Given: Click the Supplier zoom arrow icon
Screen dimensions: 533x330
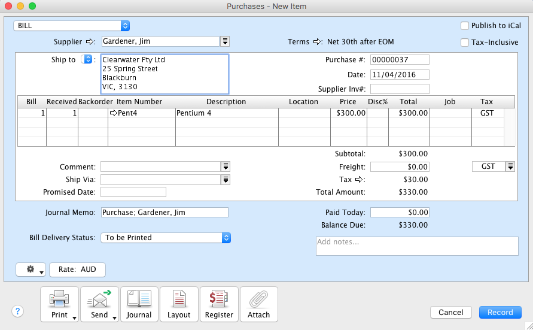Looking at the screenshot, I should coord(91,42).
